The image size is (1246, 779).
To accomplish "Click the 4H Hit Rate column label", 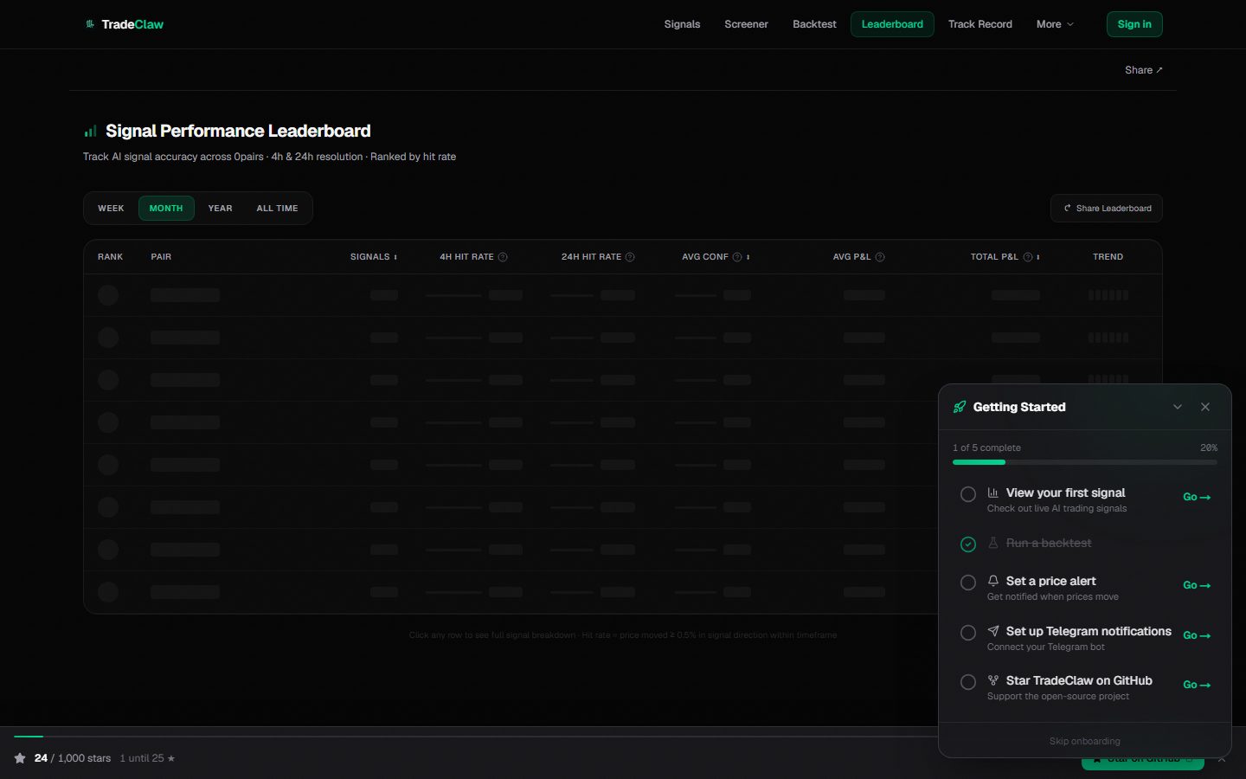I will [x=466, y=257].
